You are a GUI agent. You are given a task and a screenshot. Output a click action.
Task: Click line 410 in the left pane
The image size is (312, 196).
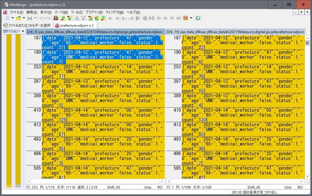click(103, 115)
